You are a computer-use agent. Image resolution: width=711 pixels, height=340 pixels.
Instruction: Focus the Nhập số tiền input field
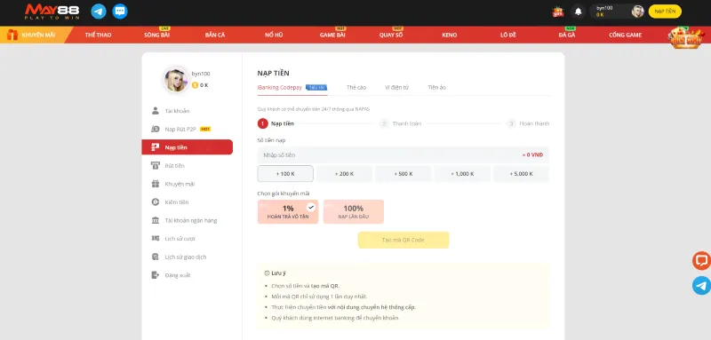pyautogui.click(x=403, y=154)
